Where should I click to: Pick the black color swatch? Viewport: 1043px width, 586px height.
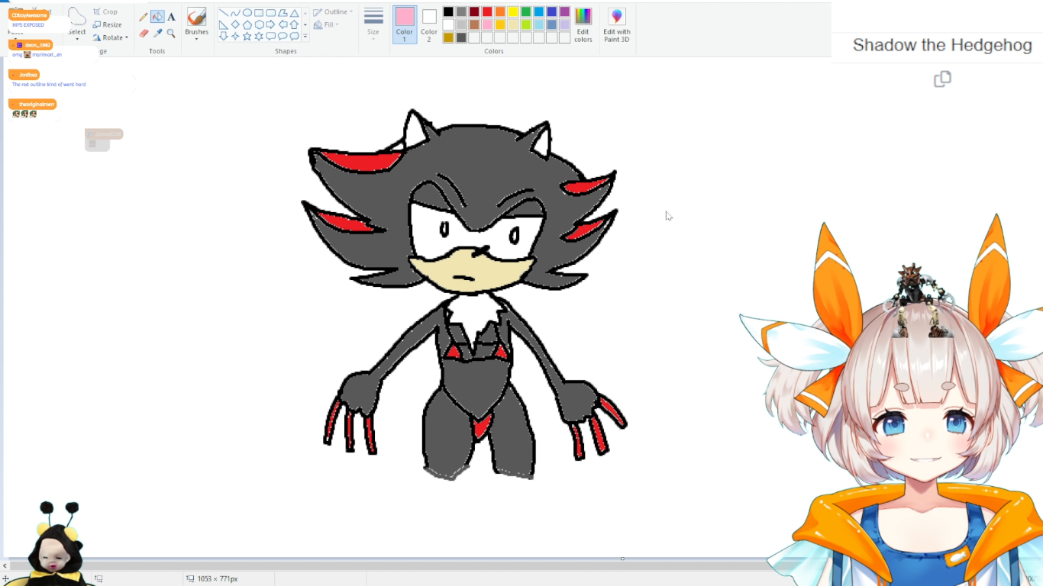(448, 11)
